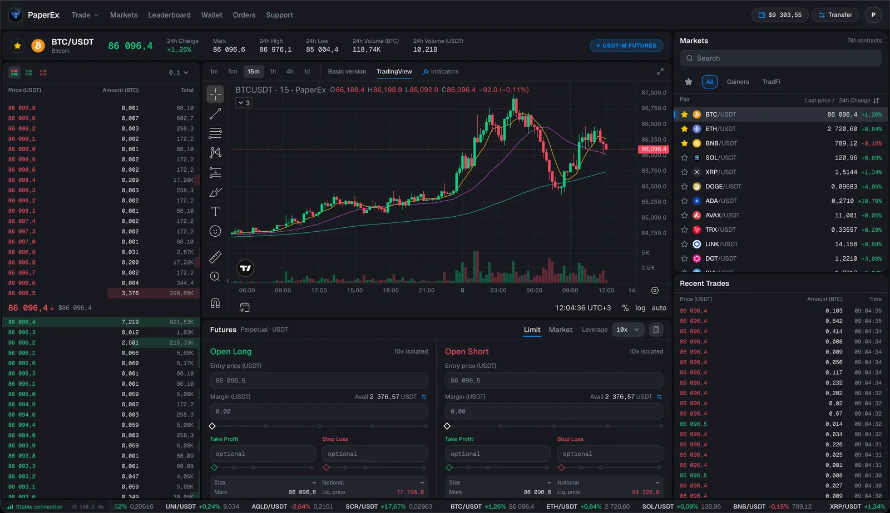Open order book grouping 0,1 dropdown
Viewport: 890px width, 513px height.
tap(179, 72)
